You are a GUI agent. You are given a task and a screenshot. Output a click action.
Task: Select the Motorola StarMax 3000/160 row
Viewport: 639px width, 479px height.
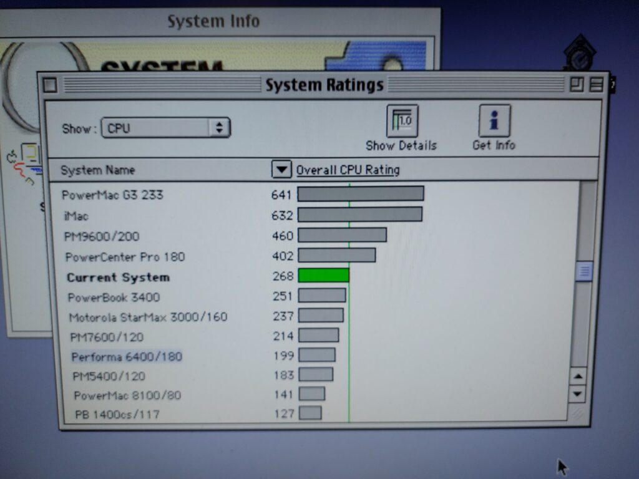coord(314,317)
